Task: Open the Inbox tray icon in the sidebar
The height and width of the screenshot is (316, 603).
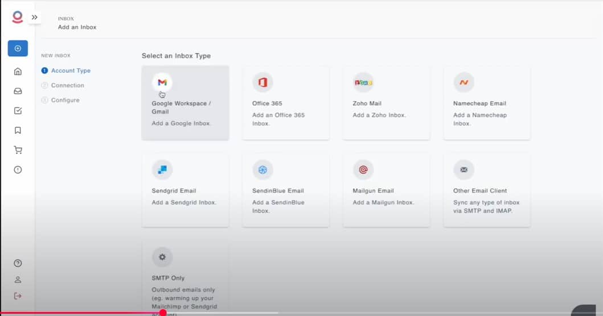Action: [x=18, y=91]
